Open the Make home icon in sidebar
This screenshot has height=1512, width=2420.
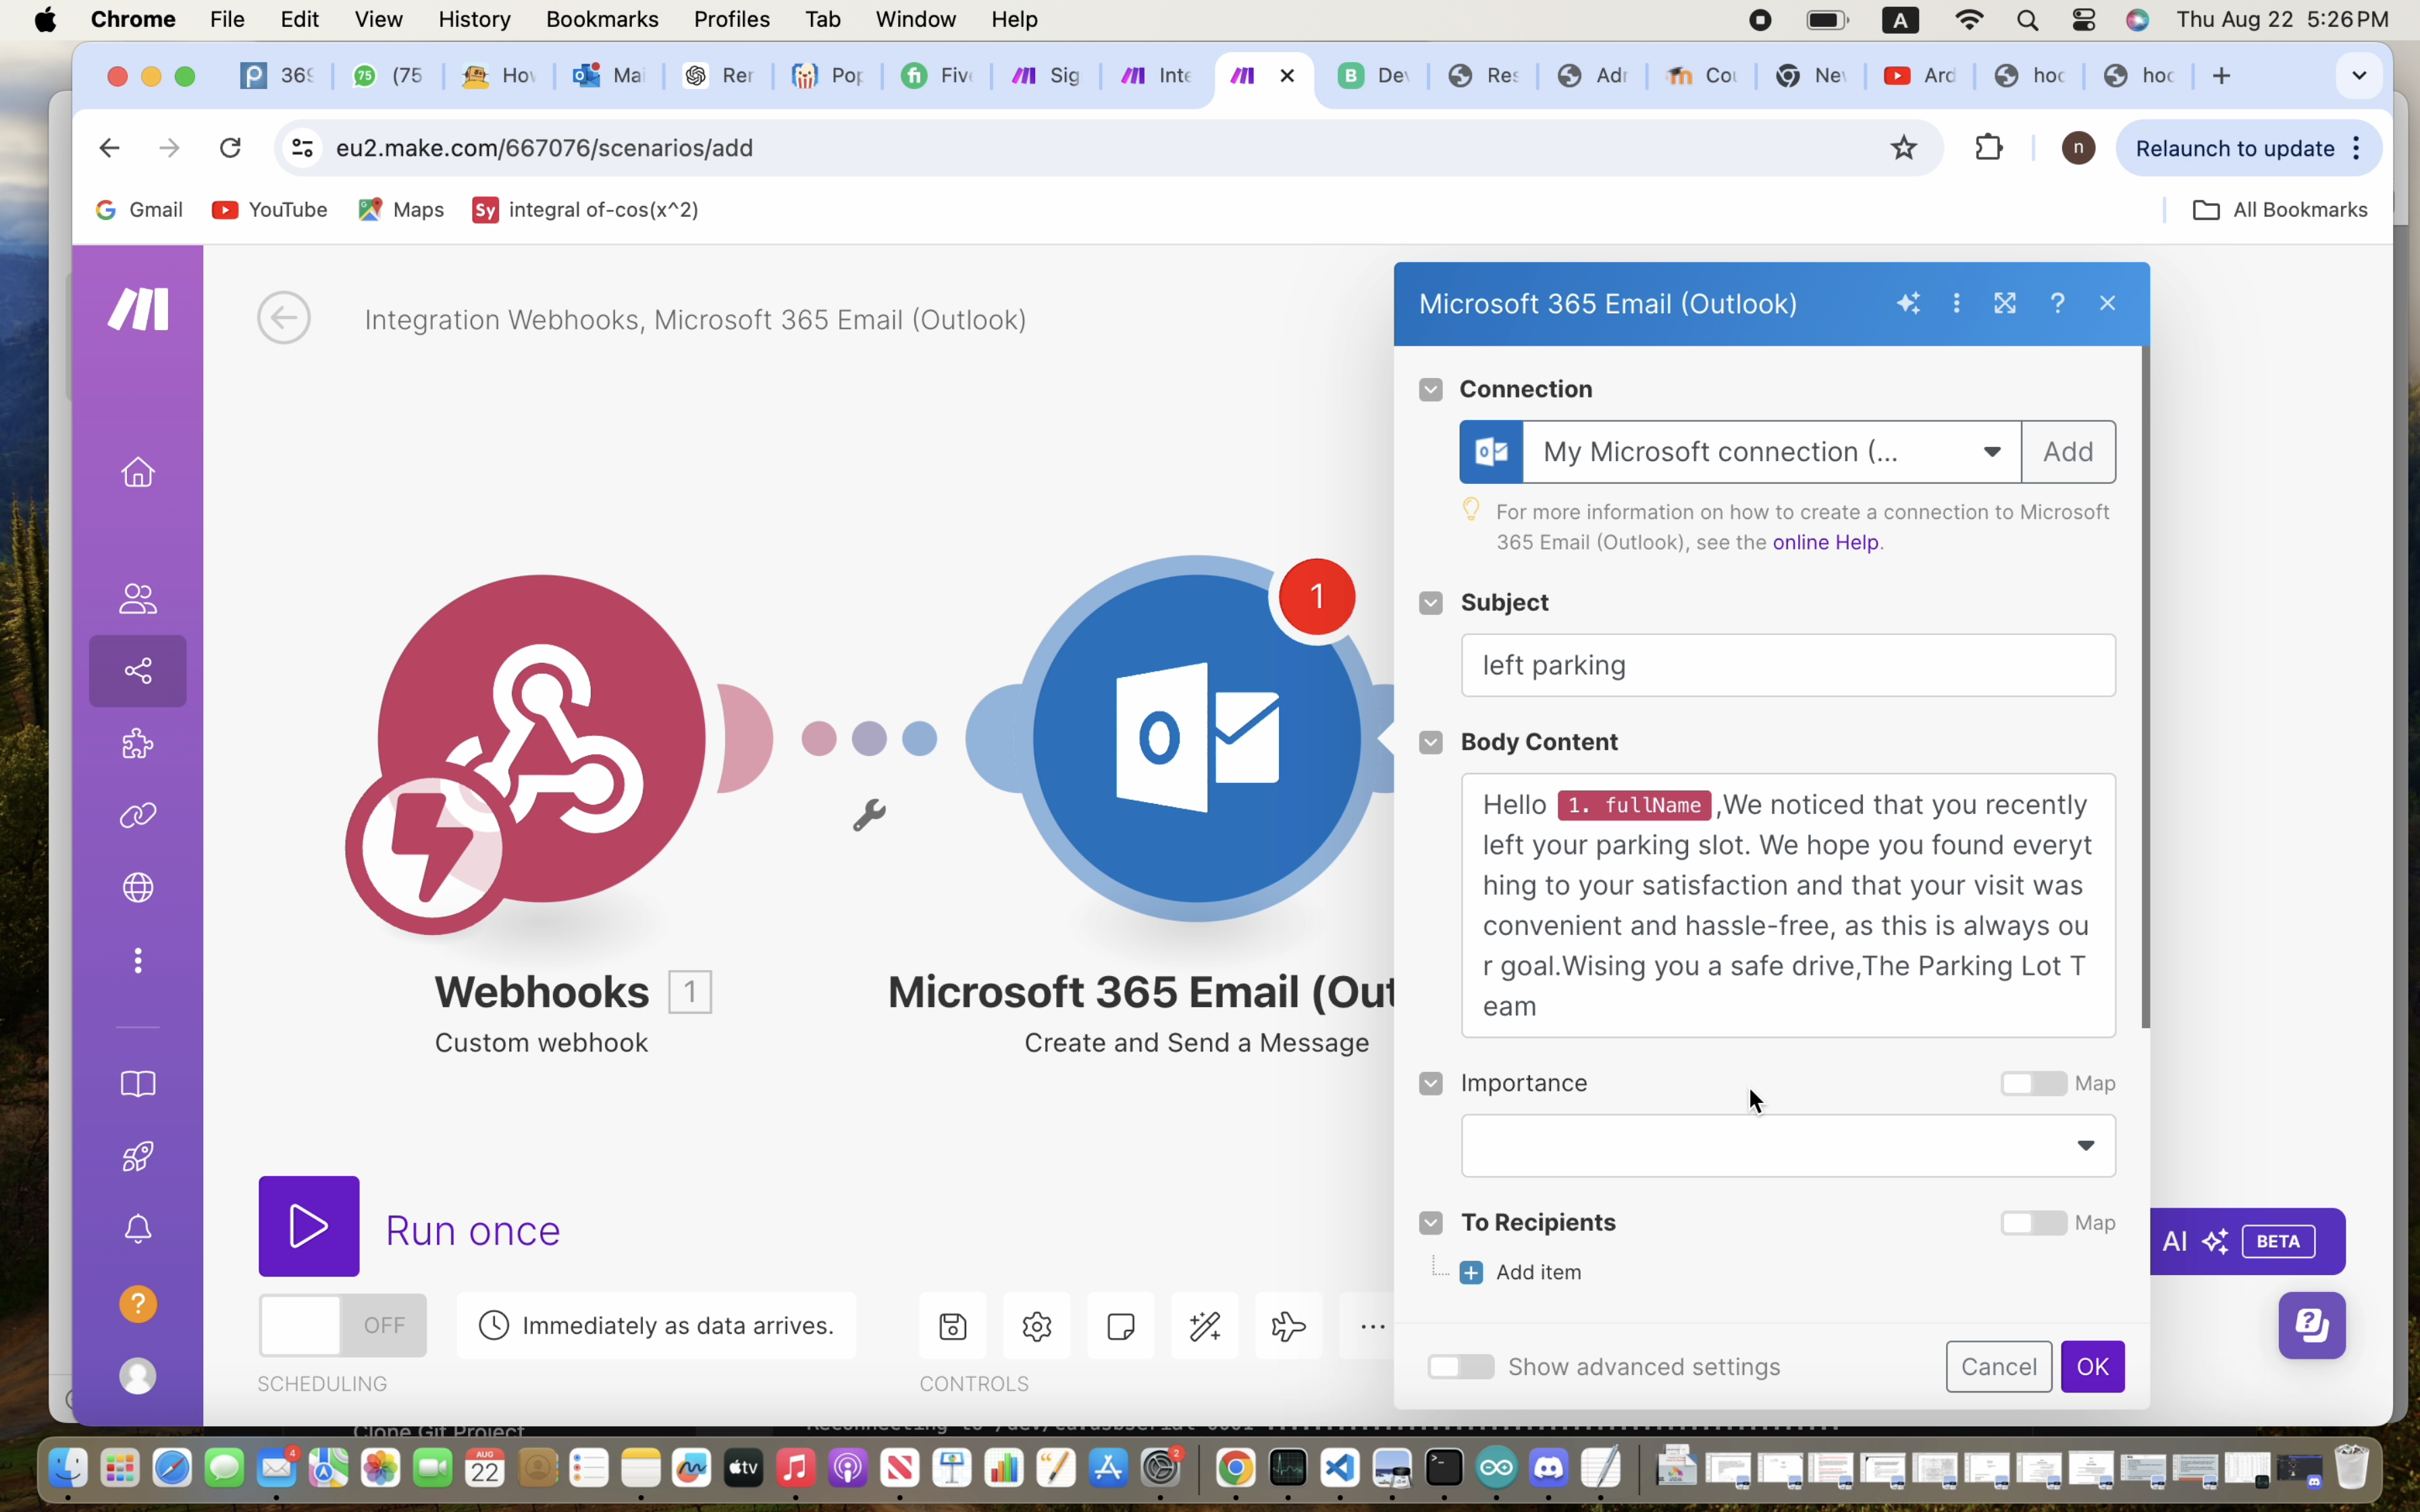tap(138, 472)
